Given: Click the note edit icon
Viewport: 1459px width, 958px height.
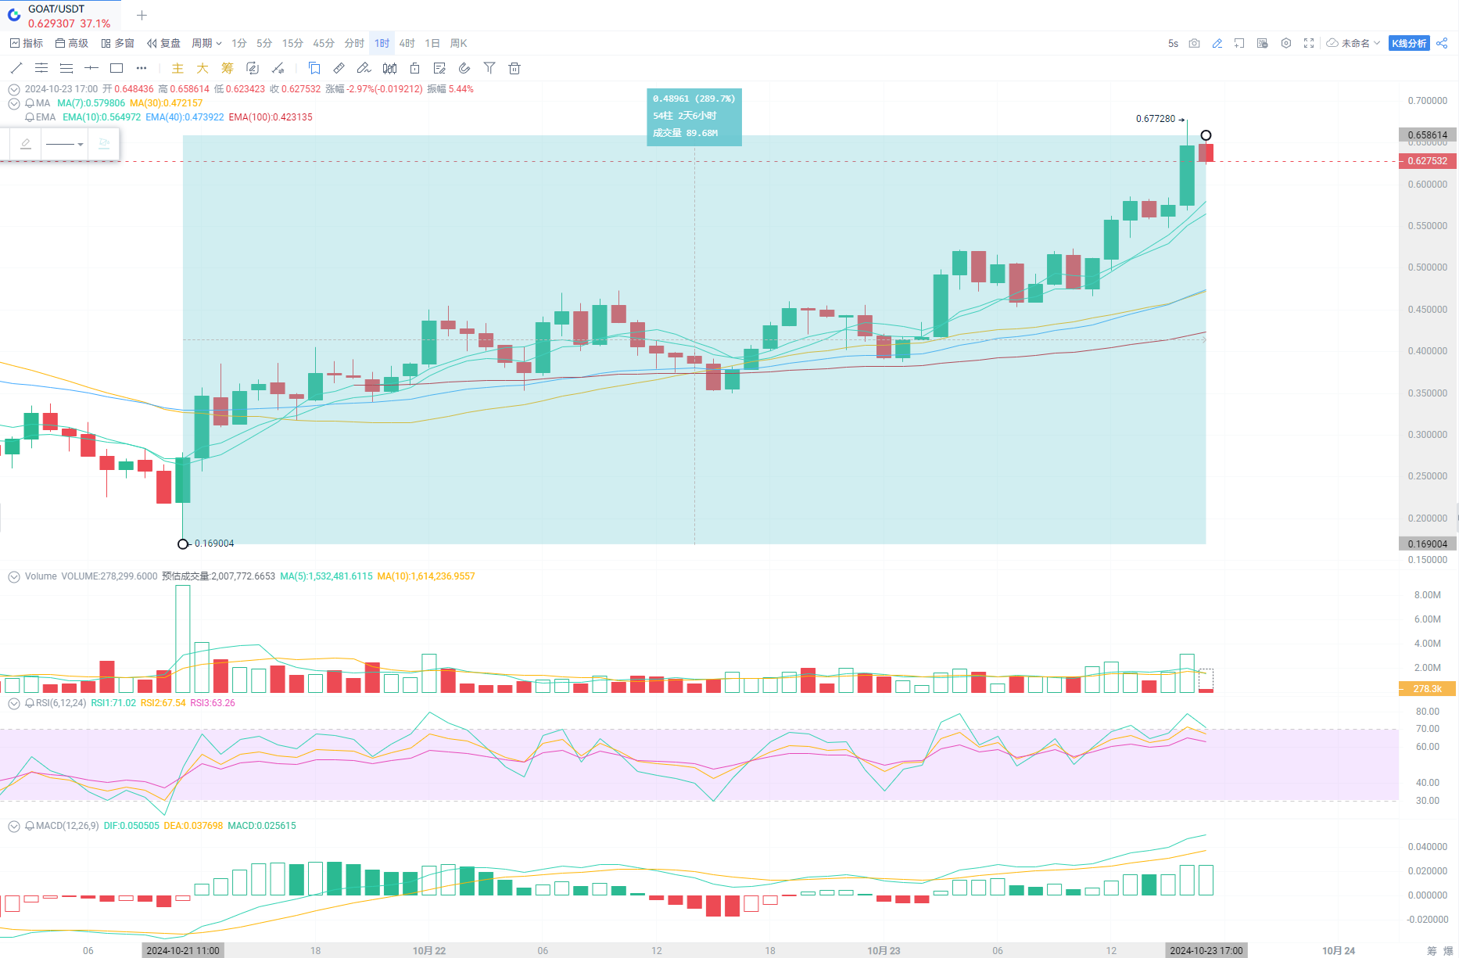Looking at the screenshot, I should coord(439,68).
